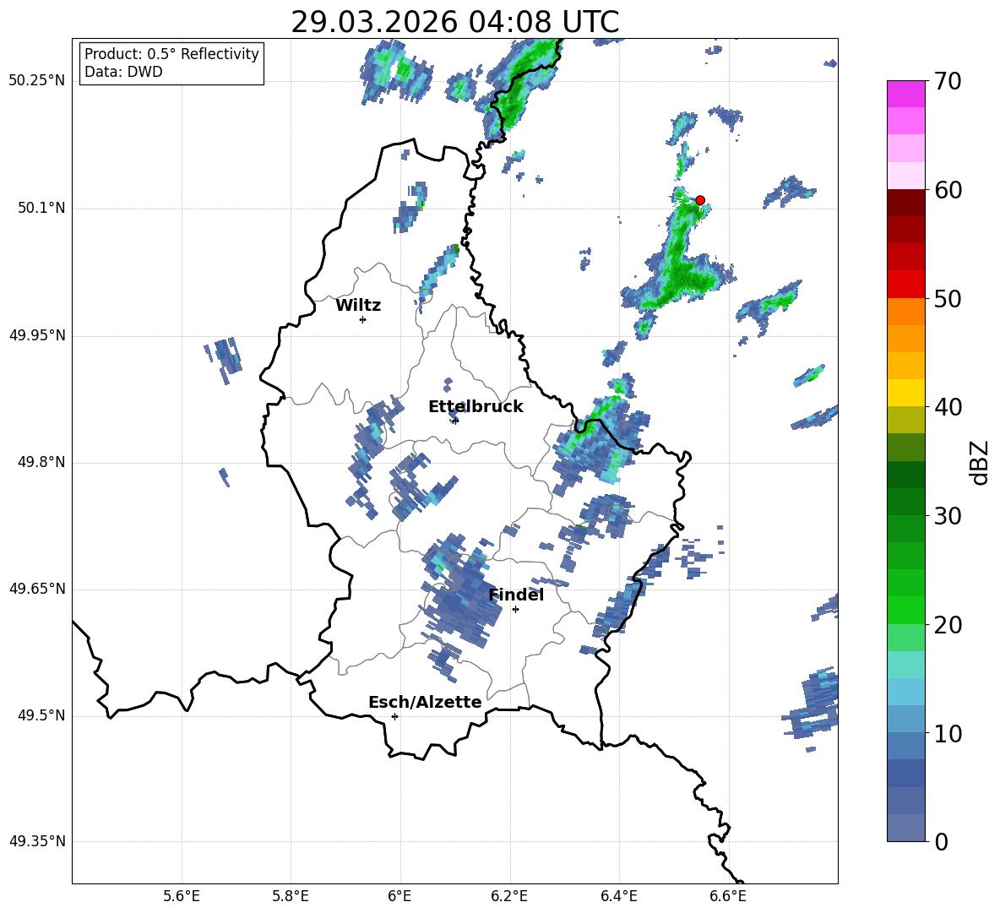Click the Wiltz city label
Viewport: 1000px width, 913px height.
click(358, 306)
